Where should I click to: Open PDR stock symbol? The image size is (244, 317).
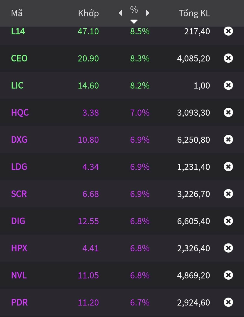[19, 302]
